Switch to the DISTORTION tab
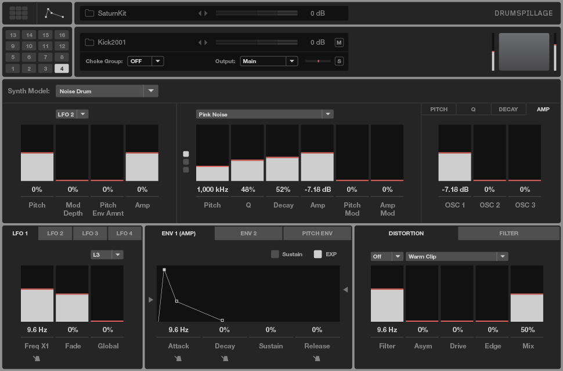Viewport: 563px width, 371px height. pyautogui.click(x=406, y=234)
